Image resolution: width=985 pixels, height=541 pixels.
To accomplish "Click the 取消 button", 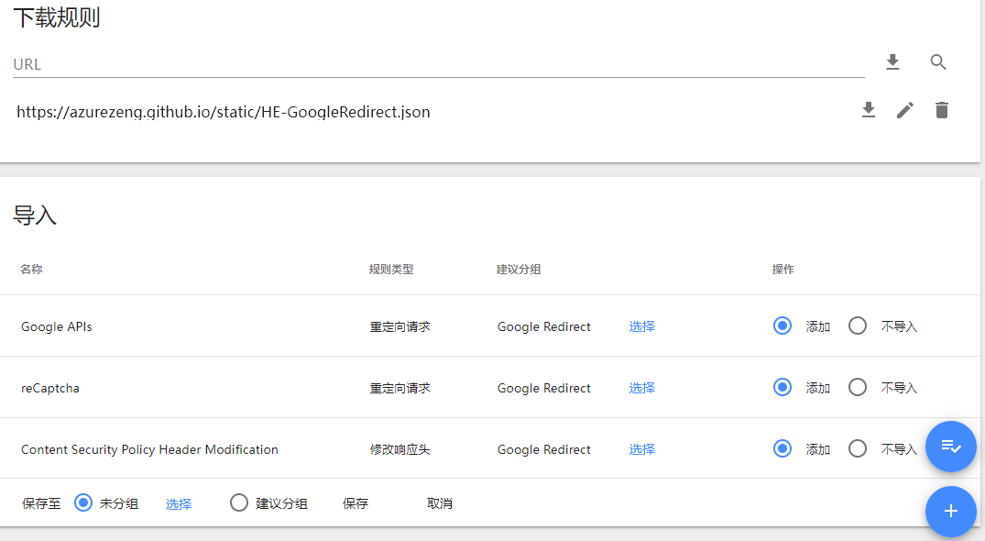I will [x=440, y=503].
